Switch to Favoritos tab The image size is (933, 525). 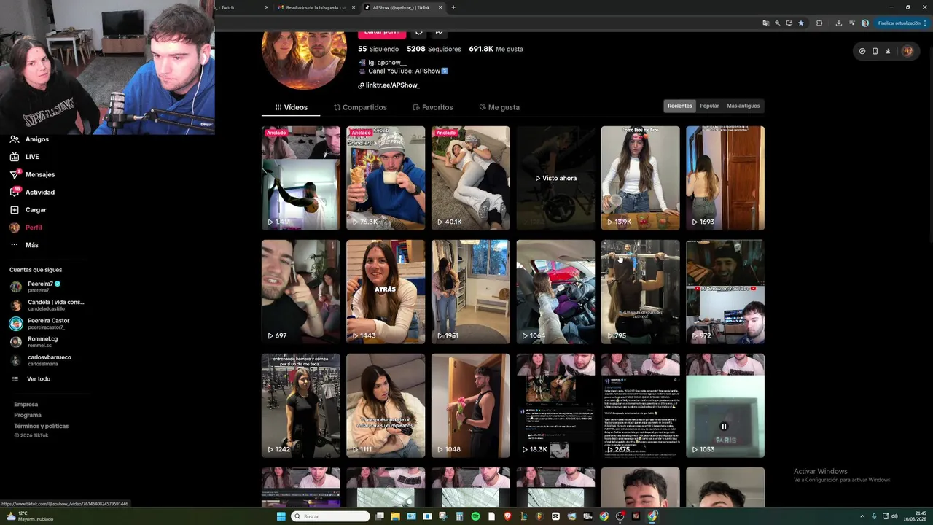point(433,107)
